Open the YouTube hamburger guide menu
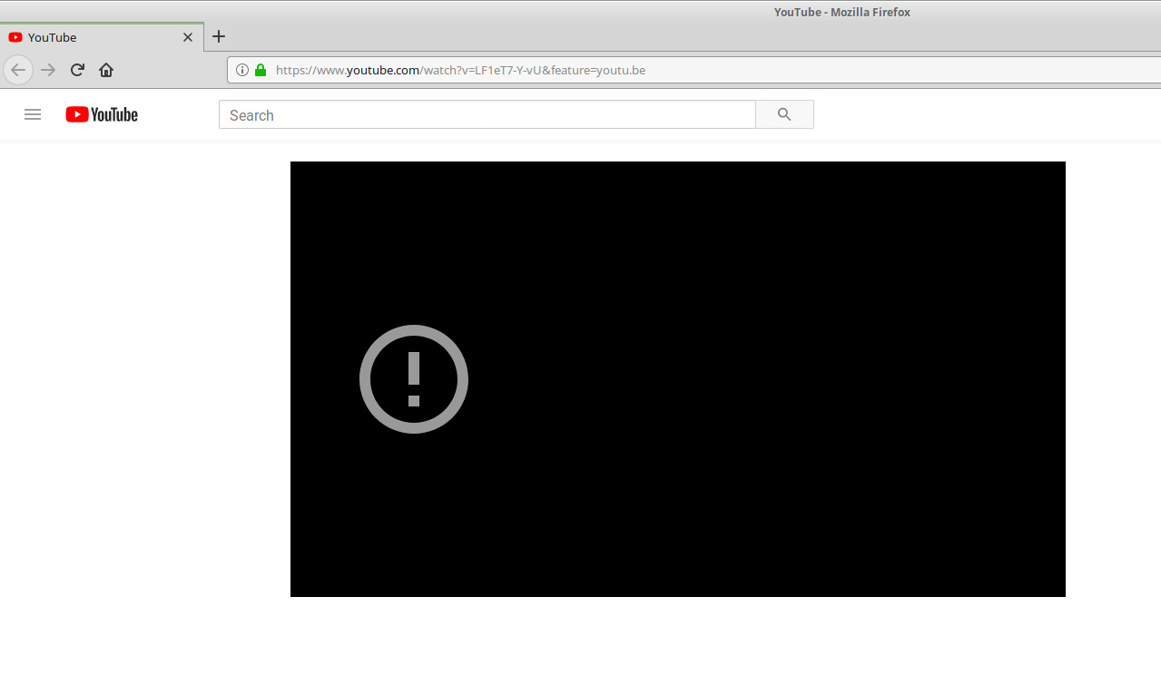1161x685 pixels. pos(33,114)
